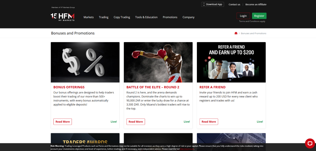Click the Refer a Friend banner image

tap(231, 62)
